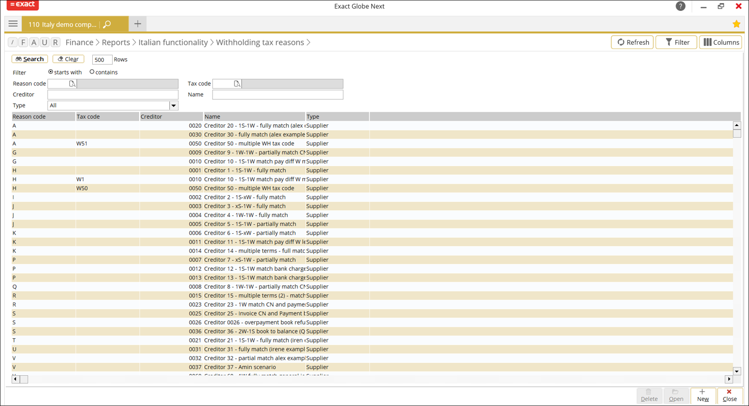
Task: Open the Type combo box showing All
Action: pyautogui.click(x=113, y=106)
